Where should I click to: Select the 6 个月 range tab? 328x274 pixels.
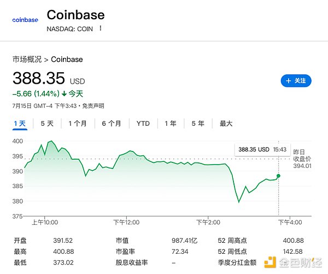pyautogui.click(x=112, y=124)
